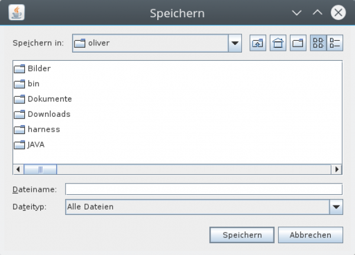Select the Downloads folder
Screen dimensions: 355x255
point(49,114)
